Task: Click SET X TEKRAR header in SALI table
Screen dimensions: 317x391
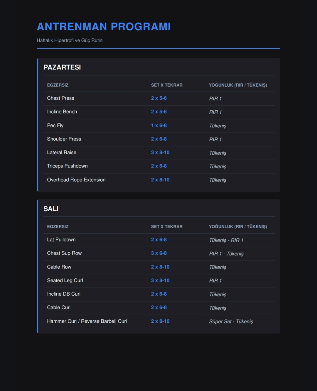Action: (x=167, y=227)
